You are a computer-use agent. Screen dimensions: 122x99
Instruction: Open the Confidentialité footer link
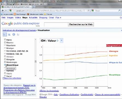[87, 94]
